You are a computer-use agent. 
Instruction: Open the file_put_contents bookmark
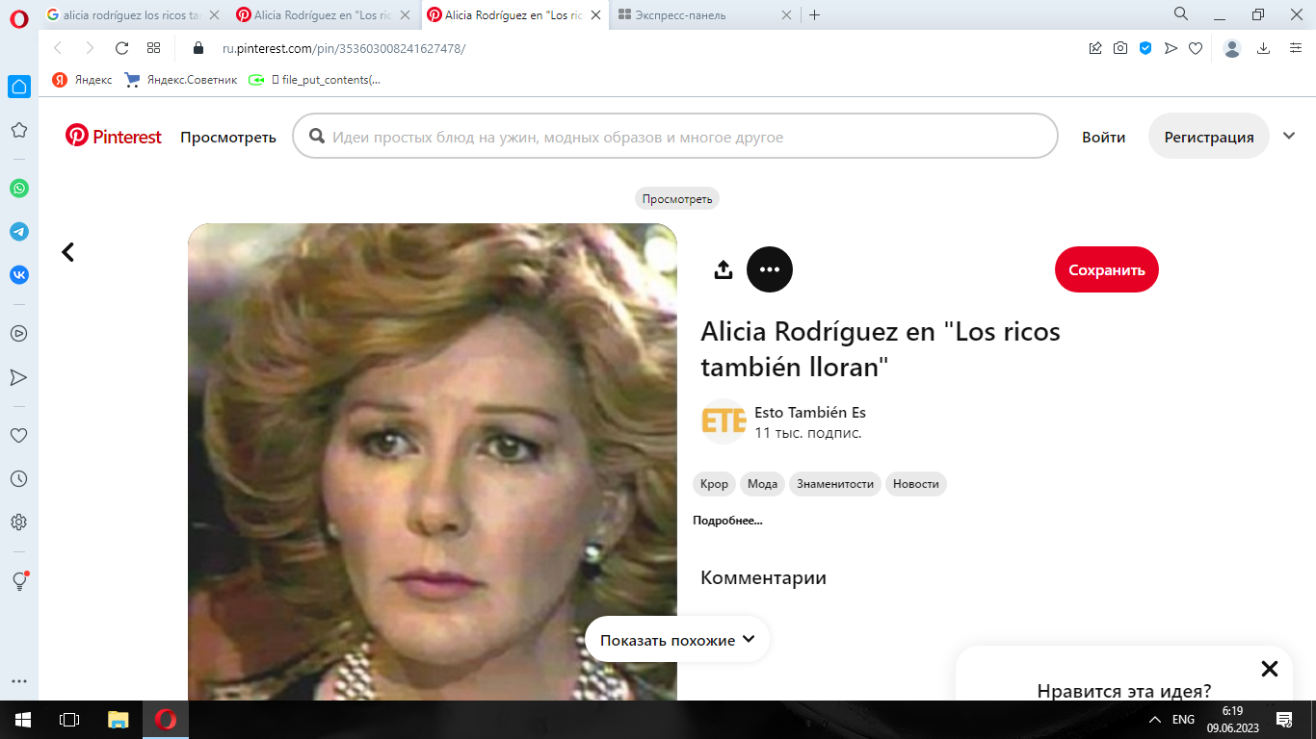(315, 80)
